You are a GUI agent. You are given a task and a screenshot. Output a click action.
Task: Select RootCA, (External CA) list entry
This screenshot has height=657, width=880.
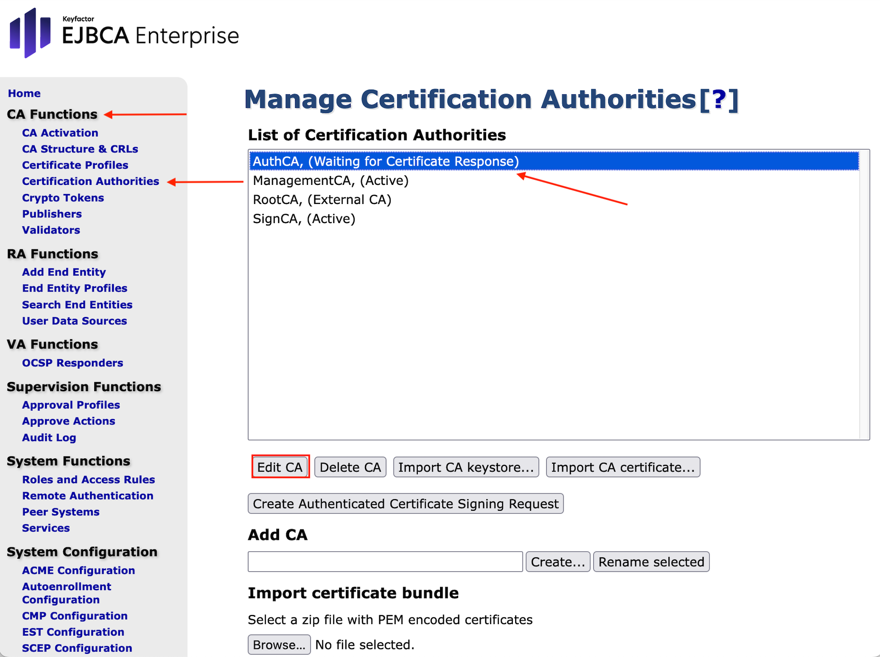tap(322, 200)
